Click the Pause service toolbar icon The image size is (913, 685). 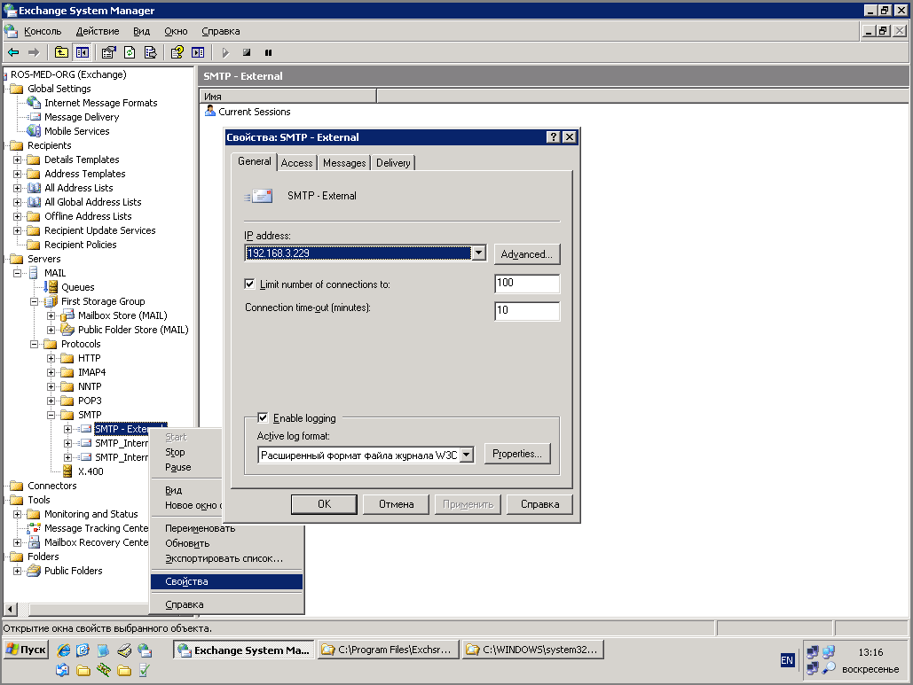click(x=269, y=52)
